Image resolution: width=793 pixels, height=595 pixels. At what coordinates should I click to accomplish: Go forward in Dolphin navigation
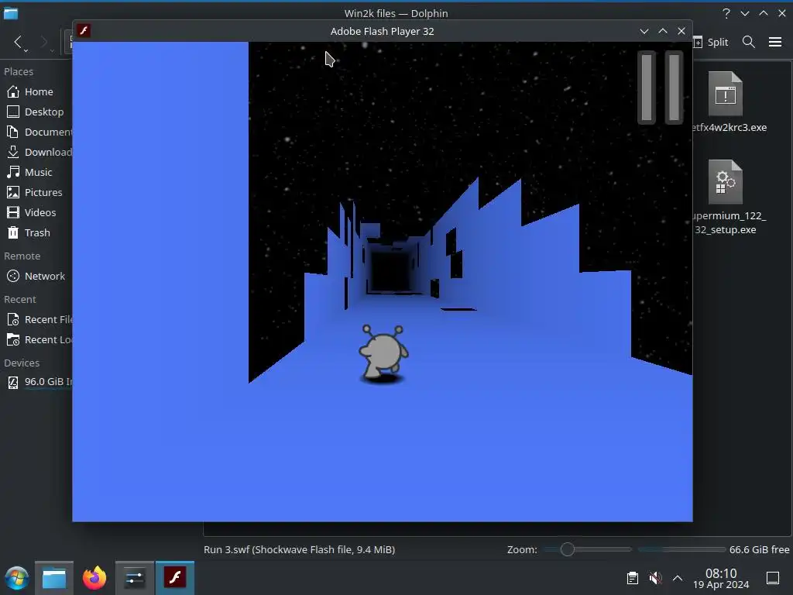point(44,43)
